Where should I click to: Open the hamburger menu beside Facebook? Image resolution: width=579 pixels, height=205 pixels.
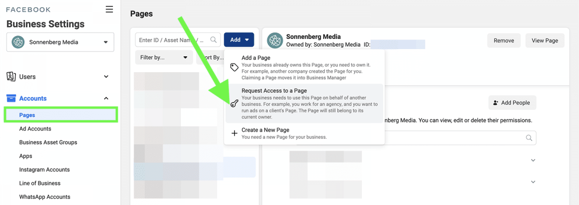[110, 9]
